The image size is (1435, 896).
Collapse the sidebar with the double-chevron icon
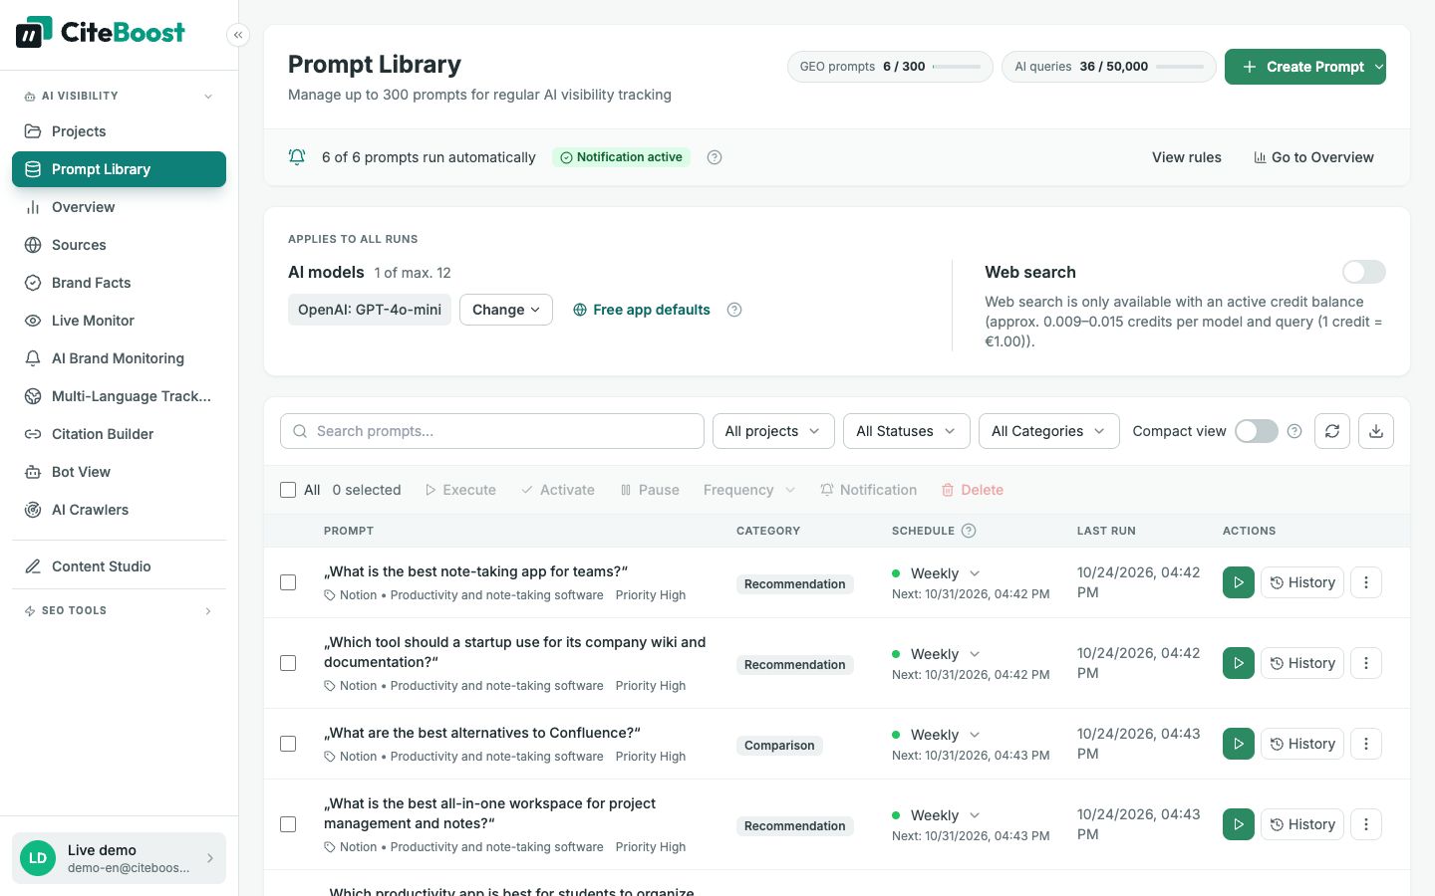pyautogui.click(x=237, y=35)
